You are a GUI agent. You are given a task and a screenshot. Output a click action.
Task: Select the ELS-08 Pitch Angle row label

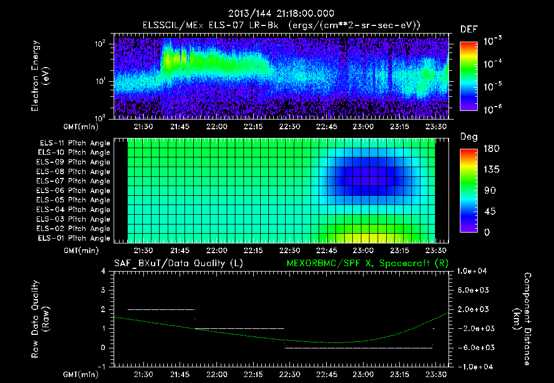click(74, 171)
